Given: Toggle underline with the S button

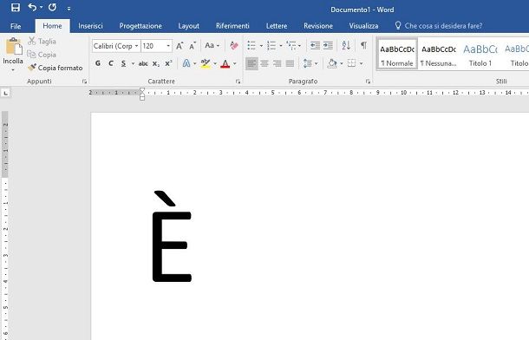Looking at the screenshot, I should (x=123, y=63).
